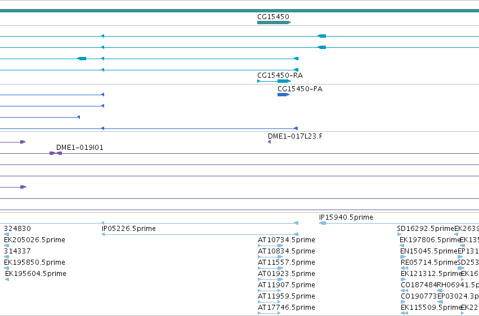Select the IP15940.5prime label
Viewport: 479px width, 316px height.
point(346,217)
